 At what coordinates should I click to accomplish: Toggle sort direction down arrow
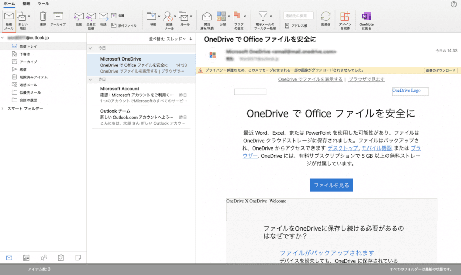pos(191,39)
